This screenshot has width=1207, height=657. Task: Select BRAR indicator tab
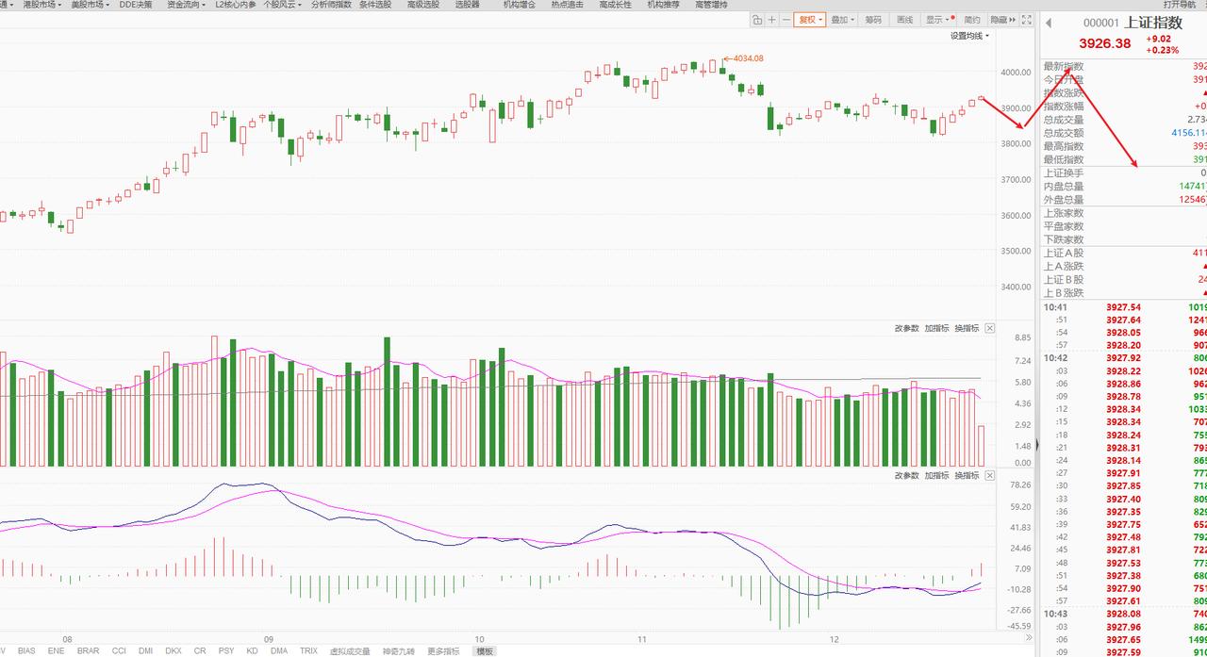(88, 651)
